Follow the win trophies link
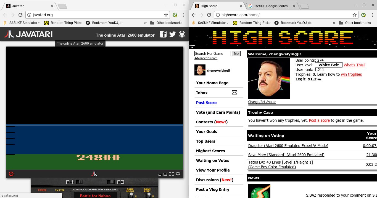 351,74
